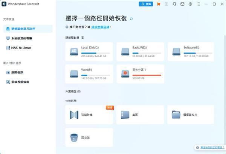Select the Software(E:) drive card

click(x=191, y=52)
